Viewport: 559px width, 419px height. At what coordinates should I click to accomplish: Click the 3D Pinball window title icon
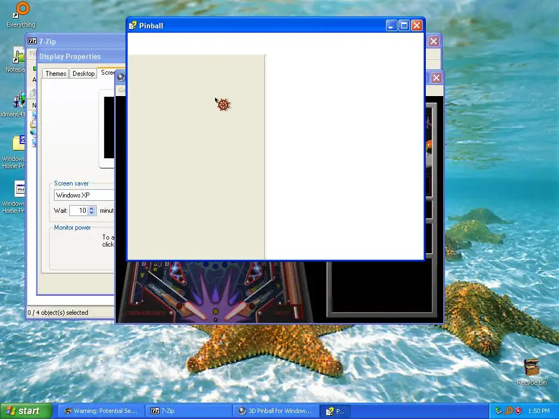click(121, 77)
